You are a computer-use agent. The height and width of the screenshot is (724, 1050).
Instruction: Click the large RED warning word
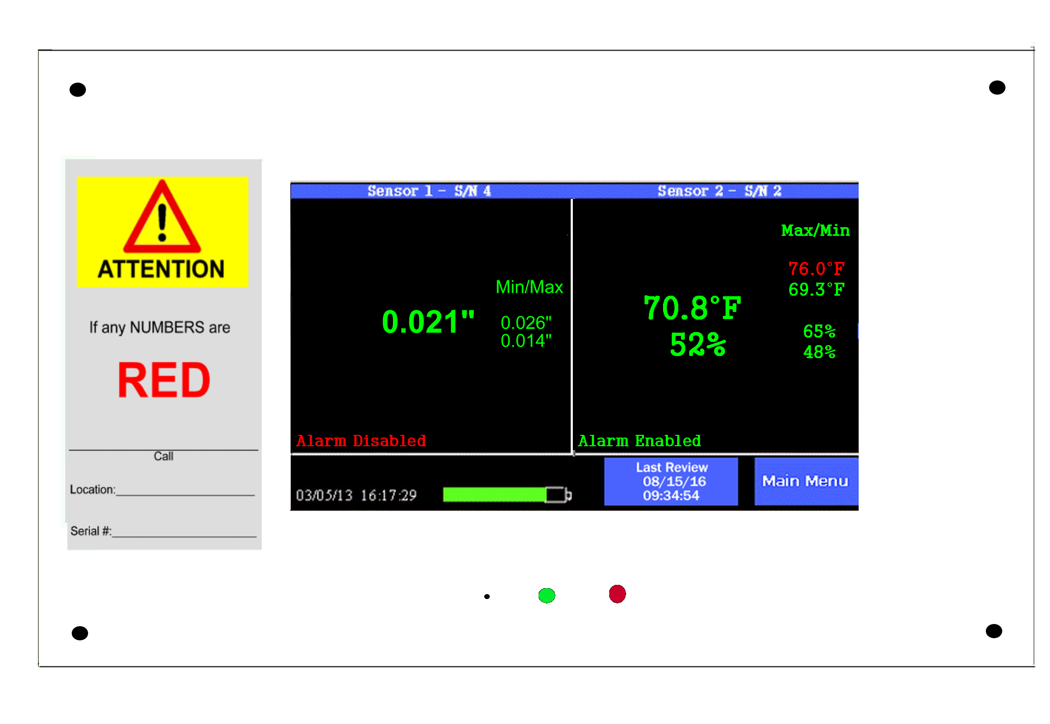point(164,380)
